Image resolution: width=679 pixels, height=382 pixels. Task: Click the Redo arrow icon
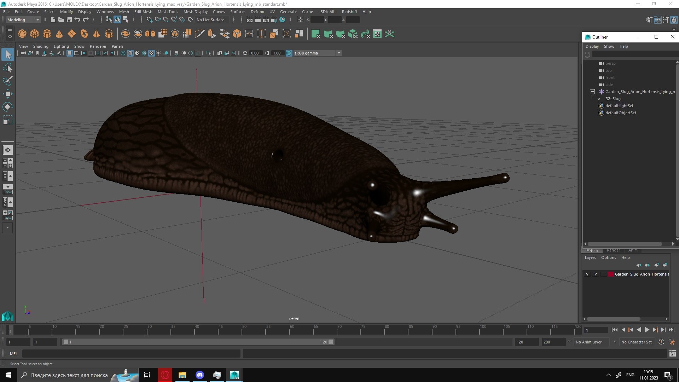[x=86, y=19]
